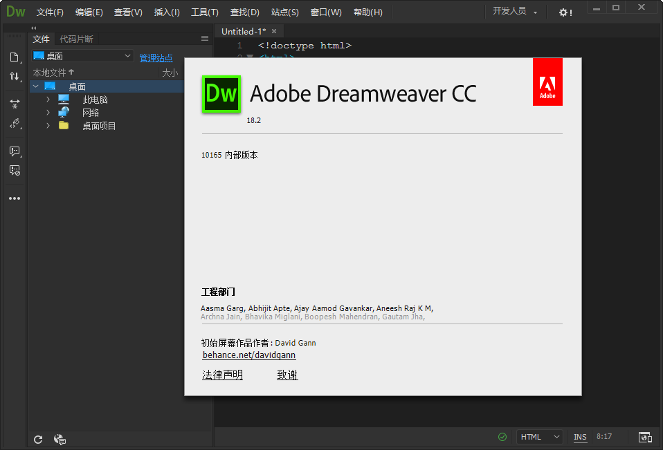663x450 pixels.
Task: Open the 窗口(W) menu
Action: [326, 12]
